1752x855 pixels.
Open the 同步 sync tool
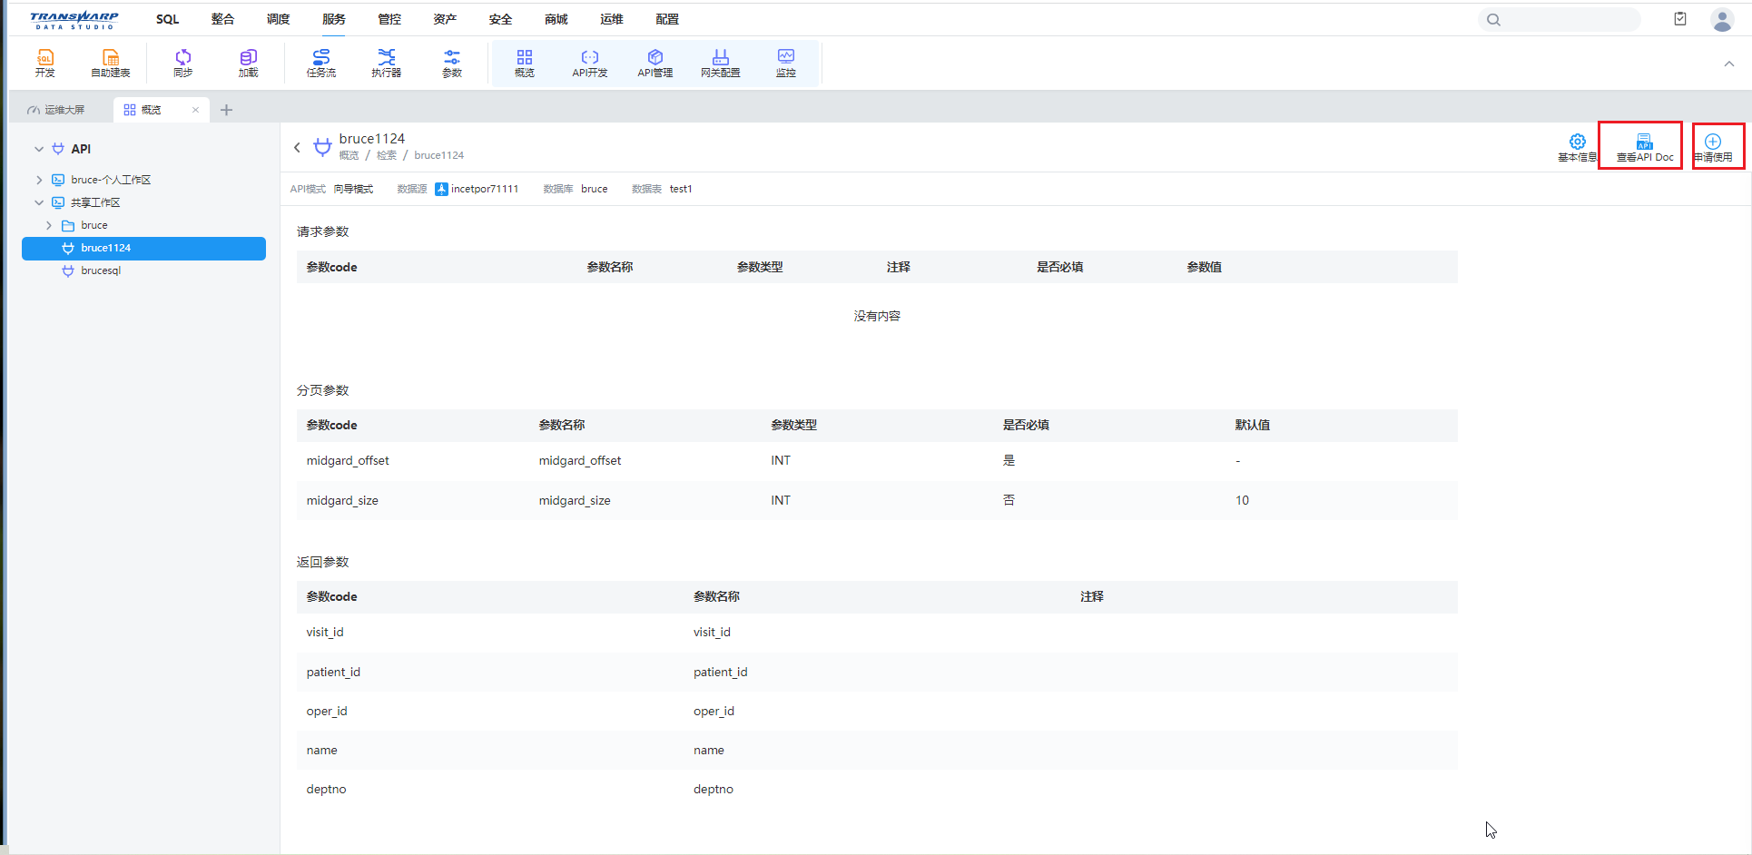(x=182, y=63)
